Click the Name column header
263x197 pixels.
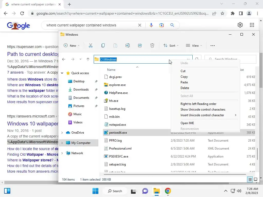[111, 70]
